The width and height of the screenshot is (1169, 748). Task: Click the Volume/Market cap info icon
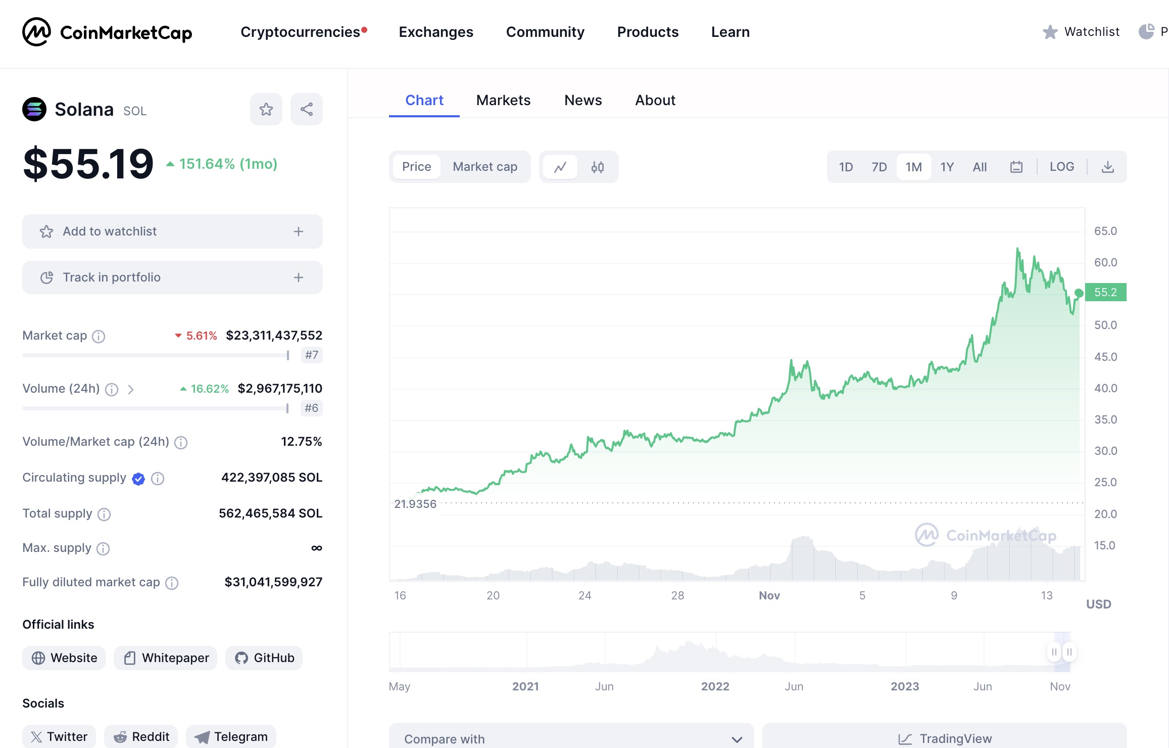tap(181, 442)
